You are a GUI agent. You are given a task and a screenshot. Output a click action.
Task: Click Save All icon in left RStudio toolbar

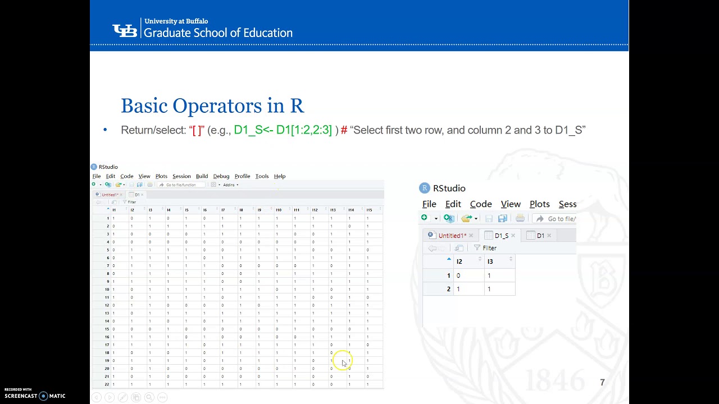coord(139,185)
